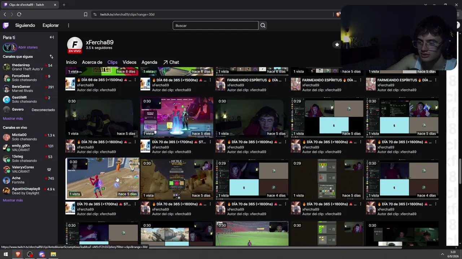462x259 pixels.
Task: Open Ache's Fortnite stream
Action: tap(29, 180)
